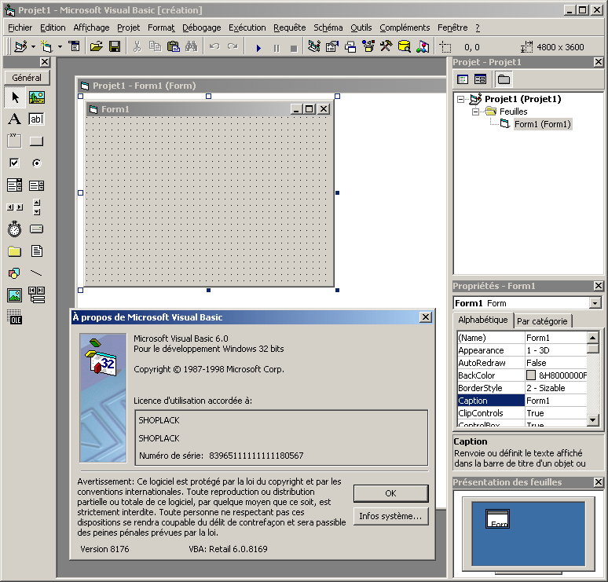
Task: Switch to the Par catégorie tab
Action: 542,321
